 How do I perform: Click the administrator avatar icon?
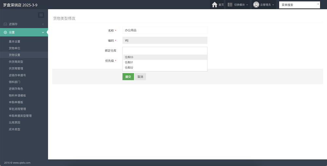point(256,5)
